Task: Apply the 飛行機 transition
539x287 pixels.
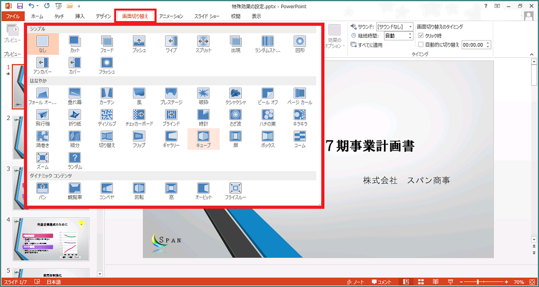Action: [x=43, y=118]
